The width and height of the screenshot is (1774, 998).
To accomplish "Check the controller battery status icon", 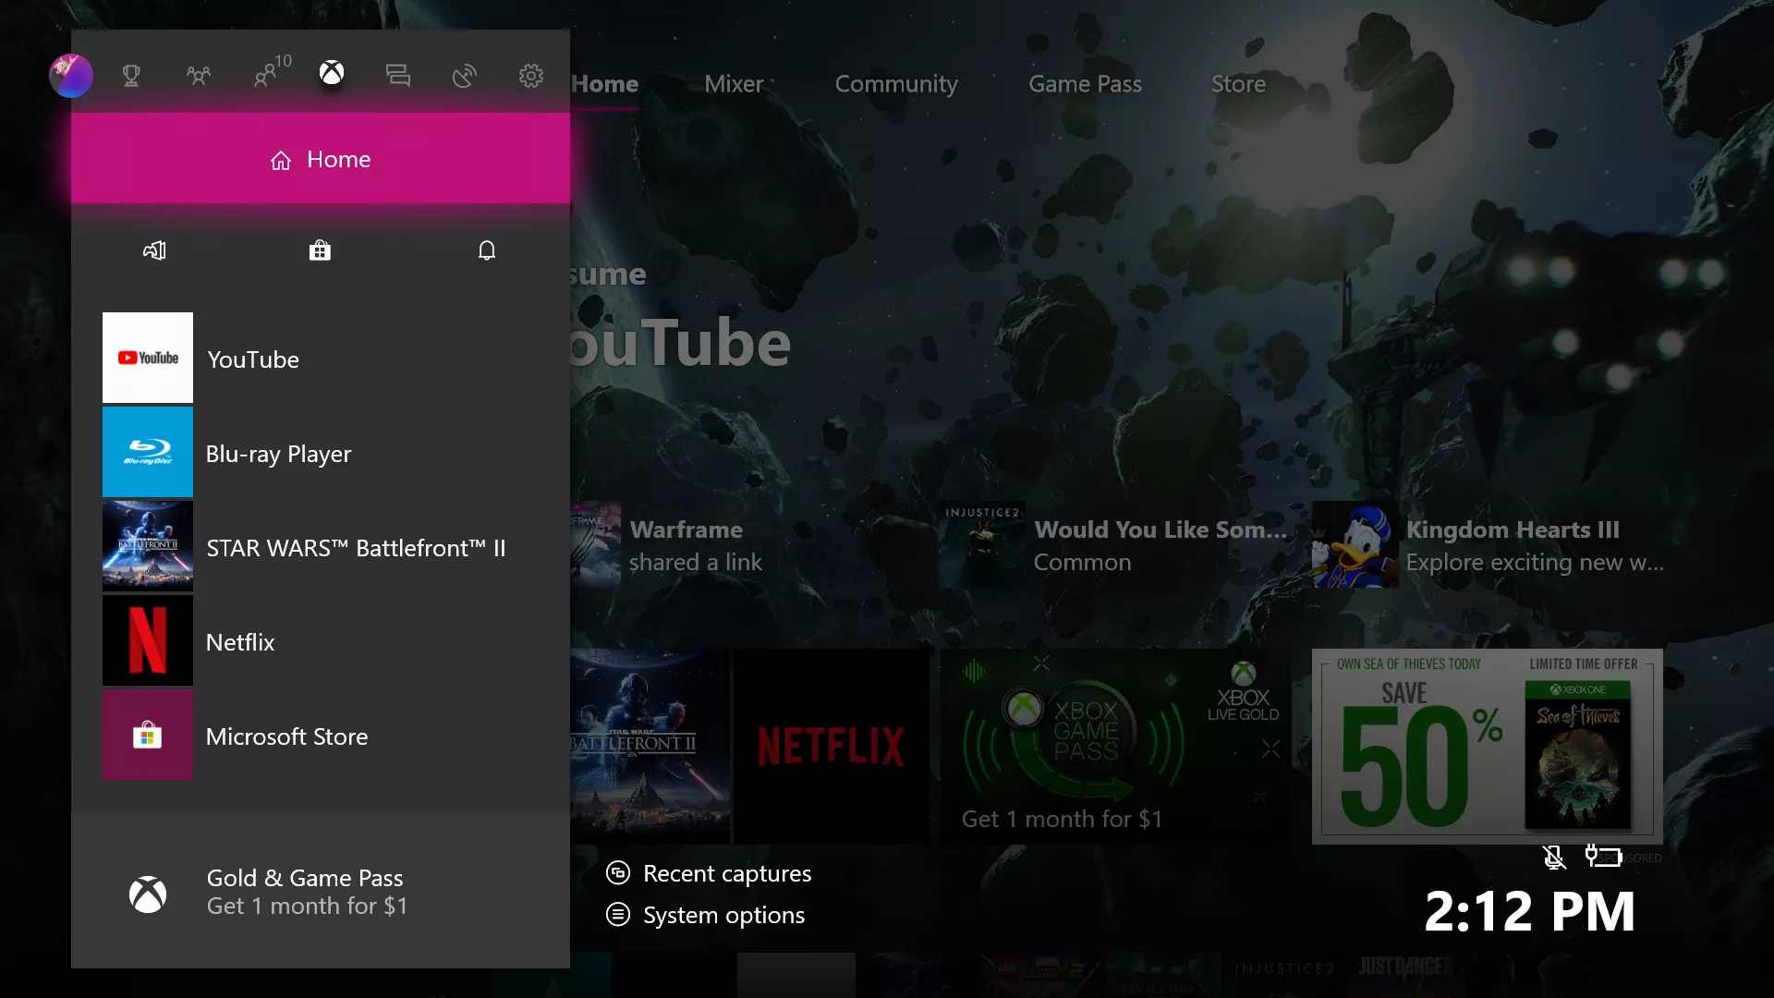I will pyautogui.click(x=1603, y=856).
